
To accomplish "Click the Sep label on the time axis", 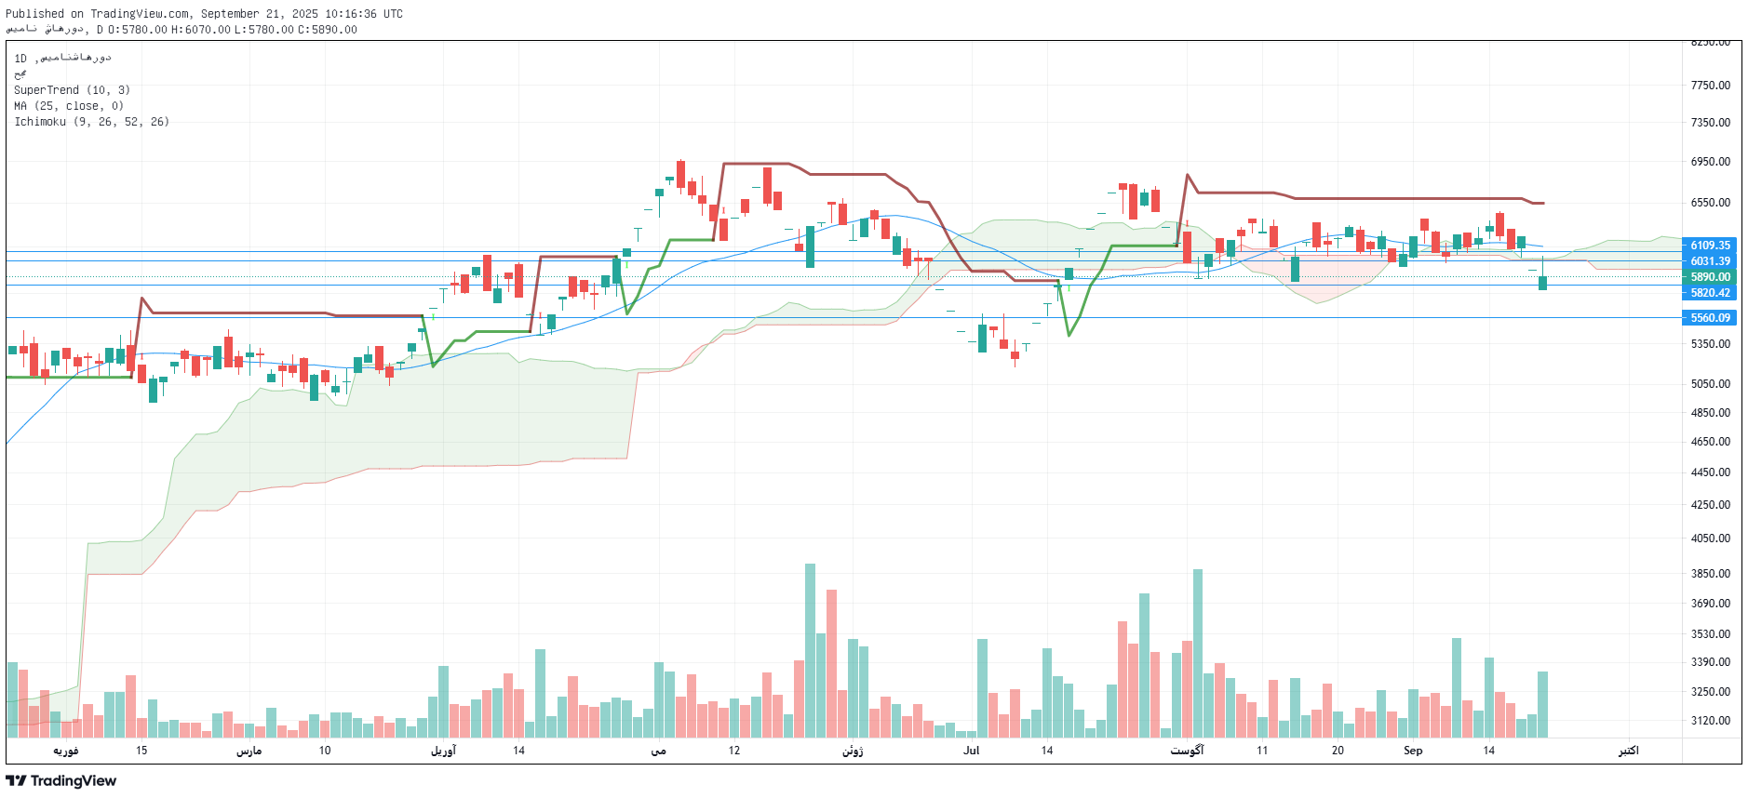I will point(1413,751).
